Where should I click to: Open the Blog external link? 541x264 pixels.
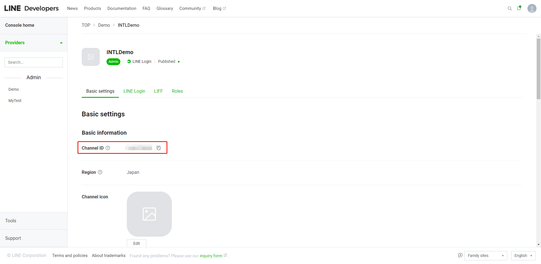point(219,8)
